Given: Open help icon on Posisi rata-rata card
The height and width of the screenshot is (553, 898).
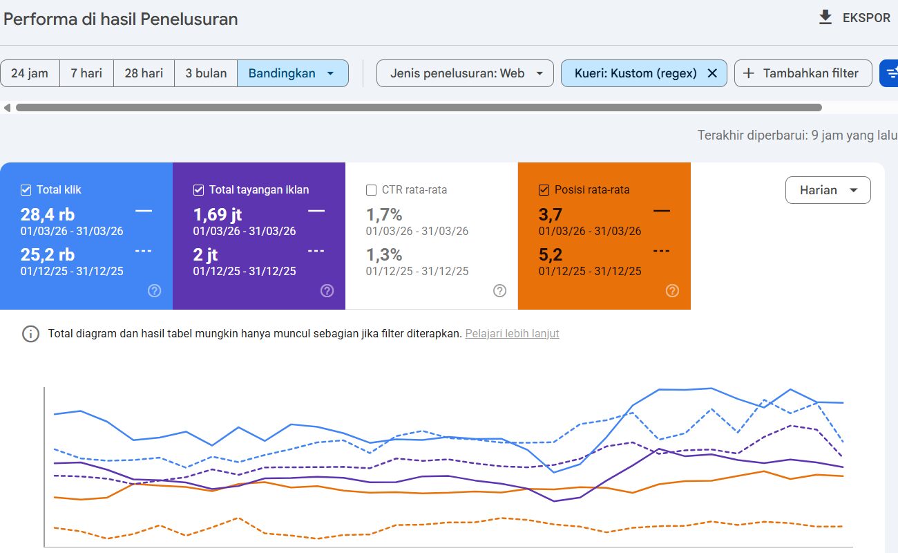Looking at the screenshot, I should coord(673,291).
